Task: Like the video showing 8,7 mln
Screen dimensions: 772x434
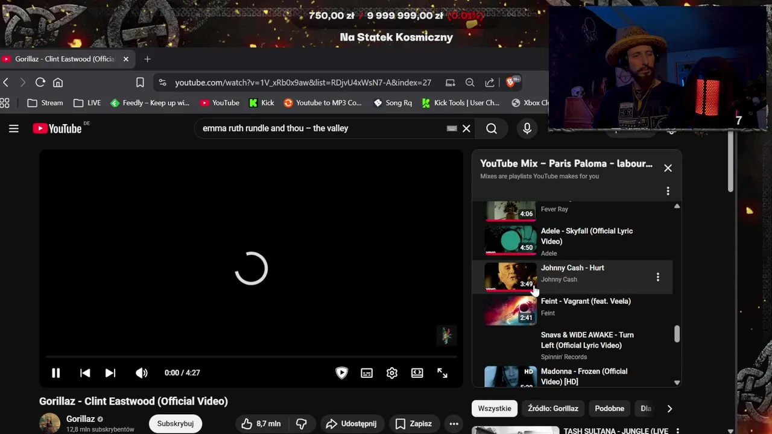Action: click(261, 424)
